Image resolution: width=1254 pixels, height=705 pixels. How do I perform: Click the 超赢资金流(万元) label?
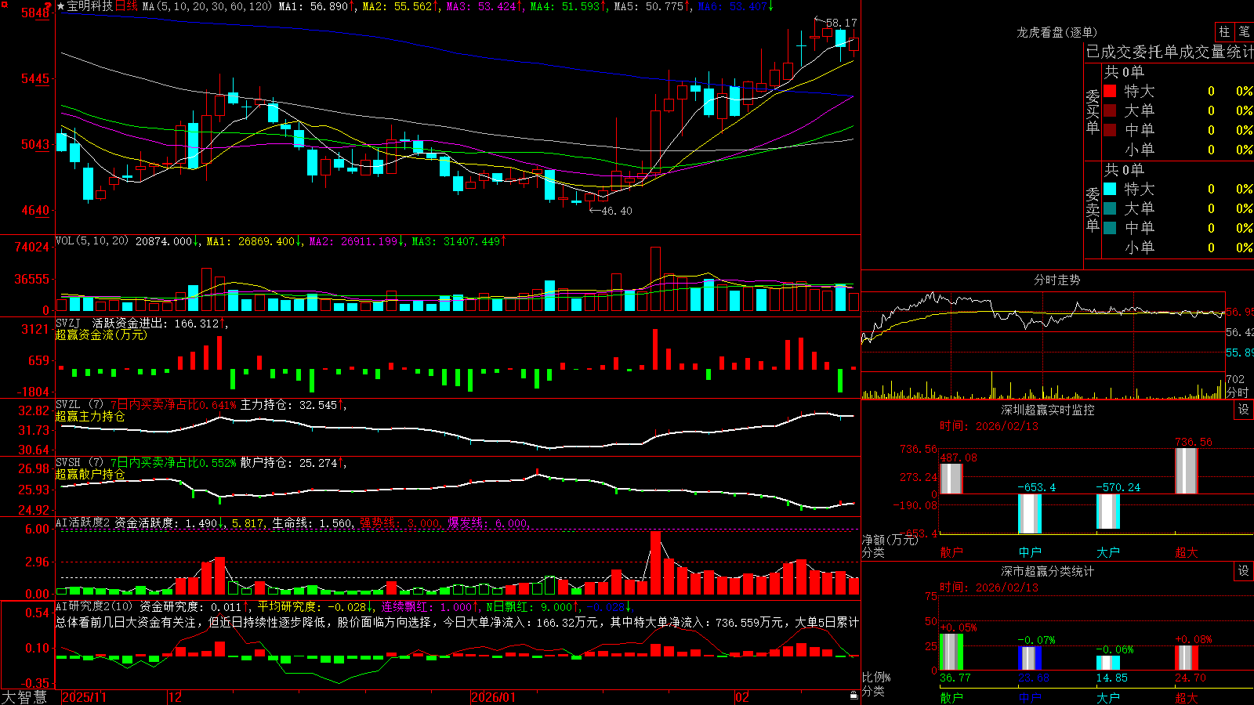point(101,334)
